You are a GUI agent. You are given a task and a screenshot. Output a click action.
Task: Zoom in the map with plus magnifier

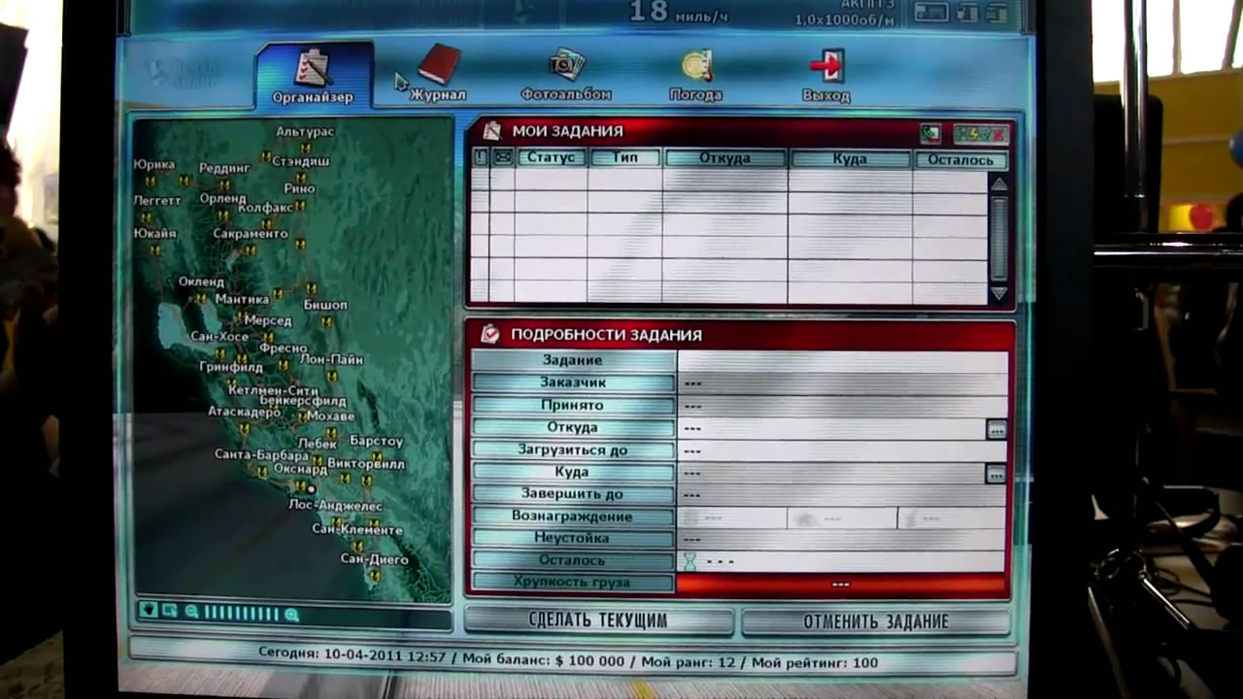[x=291, y=614]
